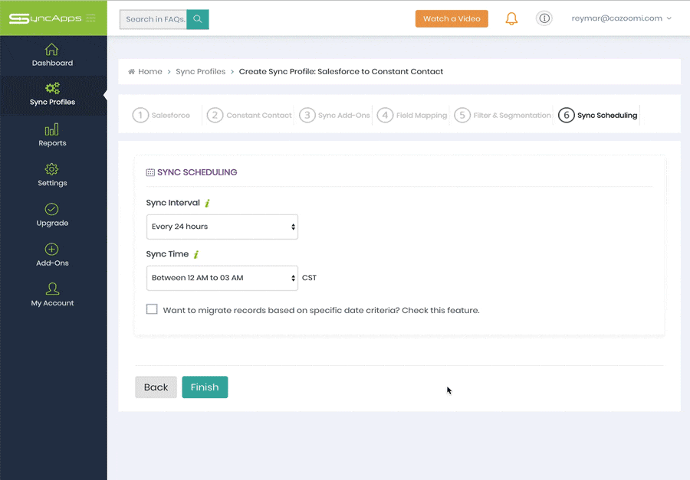This screenshot has height=480, width=690.
Task: Click the CST timezone label
Action: click(x=309, y=278)
